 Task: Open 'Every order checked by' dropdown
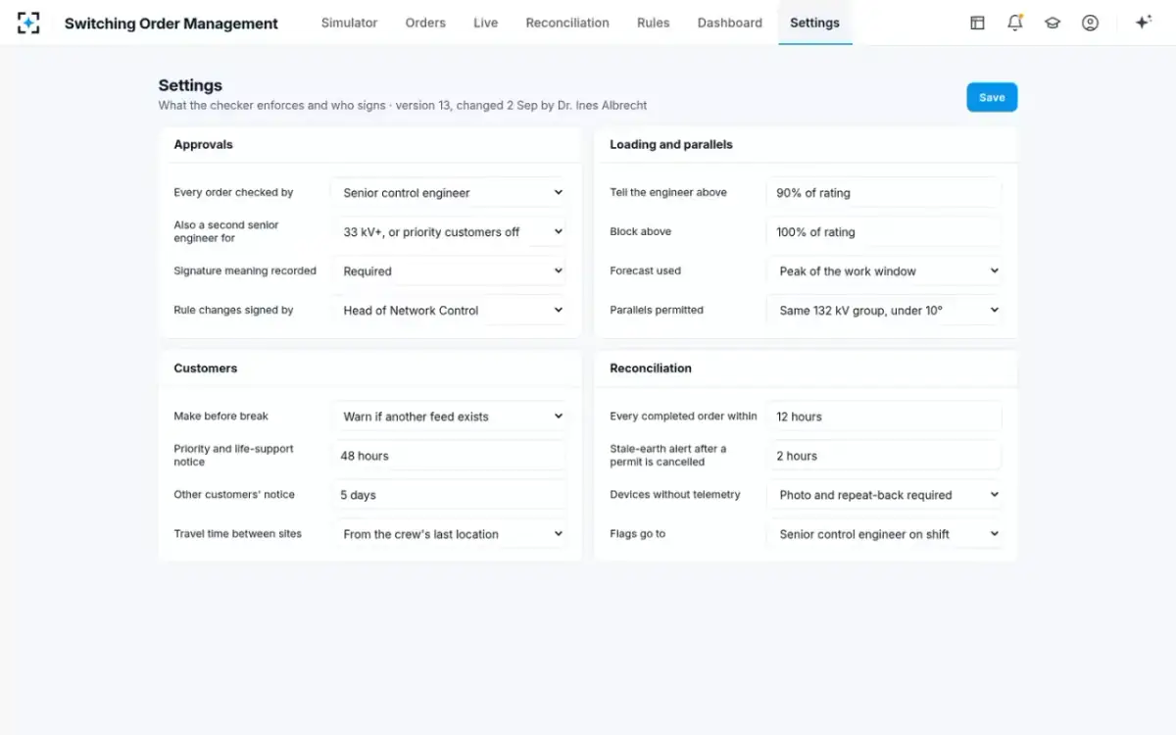tap(449, 193)
